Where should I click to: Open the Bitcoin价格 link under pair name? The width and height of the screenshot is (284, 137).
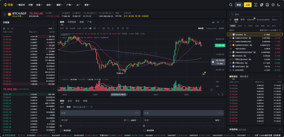point(17,16)
